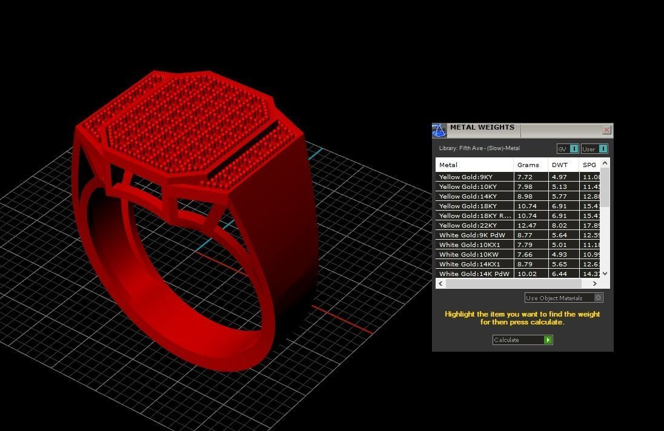Click the 5.77 DWT value
The image size is (664, 431).
[x=559, y=196]
